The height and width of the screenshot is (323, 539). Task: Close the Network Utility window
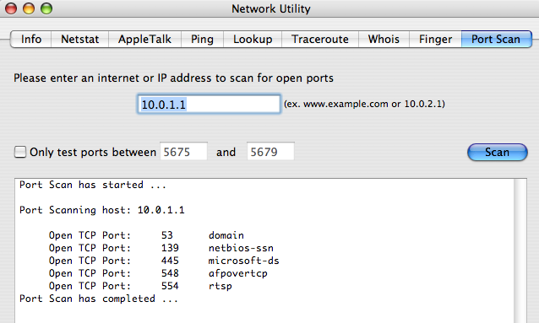(x=11, y=8)
